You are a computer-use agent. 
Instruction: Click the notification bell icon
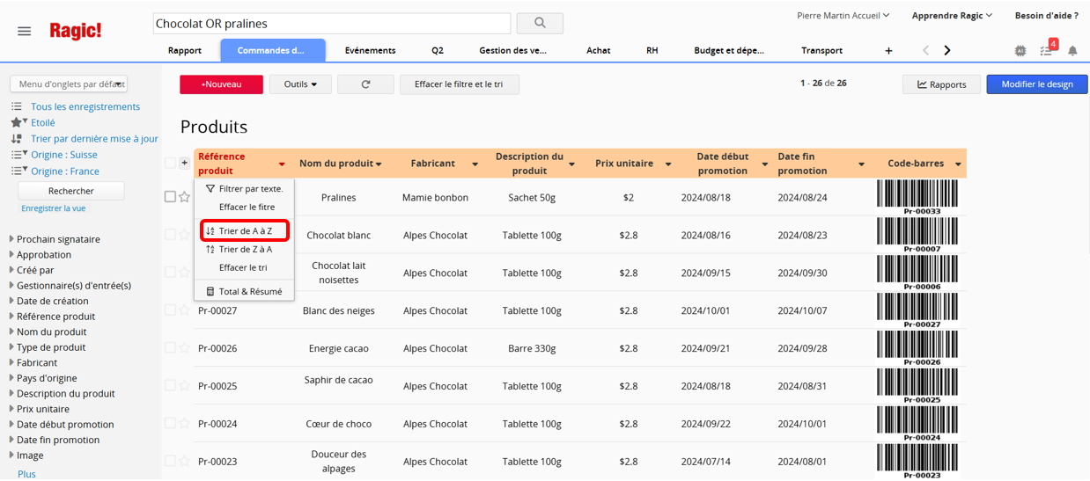pos(1072,51)
